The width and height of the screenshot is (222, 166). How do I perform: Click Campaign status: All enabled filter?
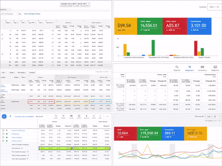[24, 117]
